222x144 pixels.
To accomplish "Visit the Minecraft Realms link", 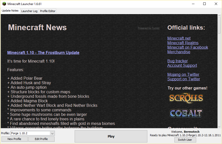I will [183, 43].
